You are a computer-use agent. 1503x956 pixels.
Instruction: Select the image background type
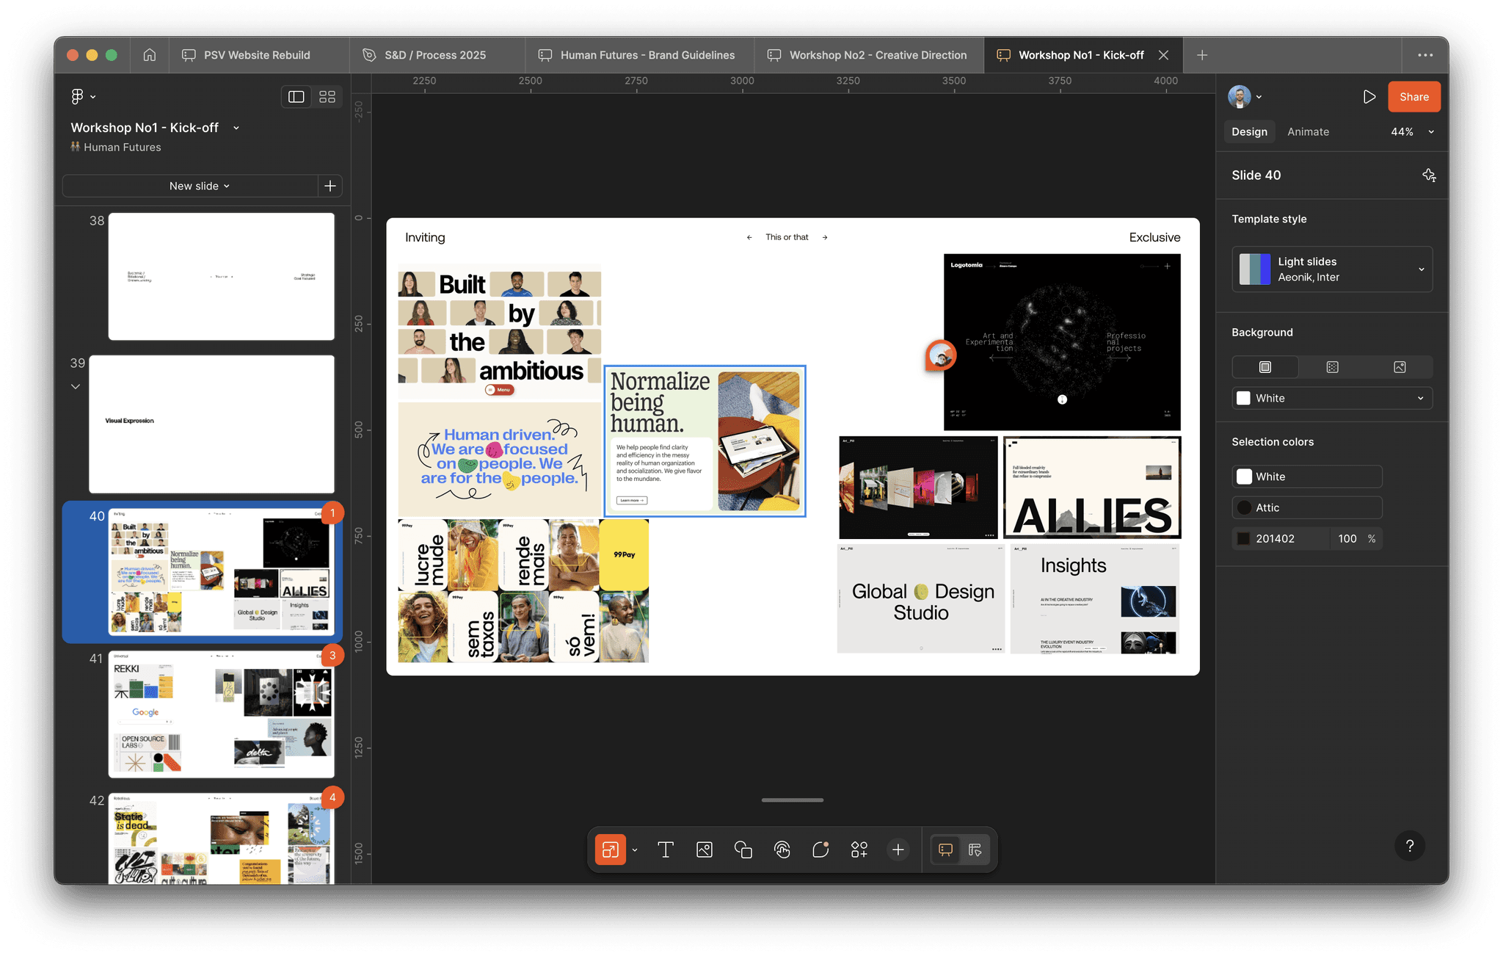pos(1400,367)
